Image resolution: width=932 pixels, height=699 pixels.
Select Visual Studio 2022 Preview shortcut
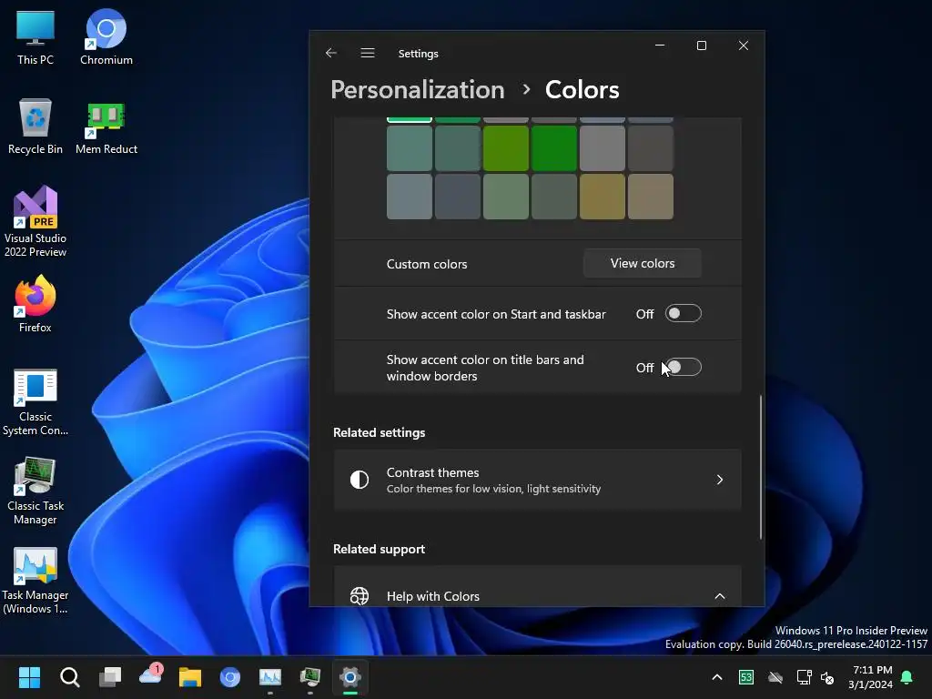35,222
